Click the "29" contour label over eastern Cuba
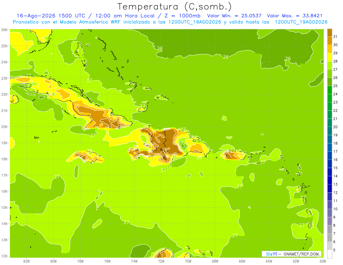The width and height of the screenshot is (343, 265). (x=115, y=119)
